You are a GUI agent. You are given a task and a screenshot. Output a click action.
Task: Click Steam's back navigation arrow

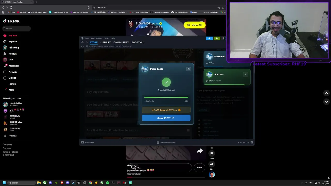[x=82, y=42]
